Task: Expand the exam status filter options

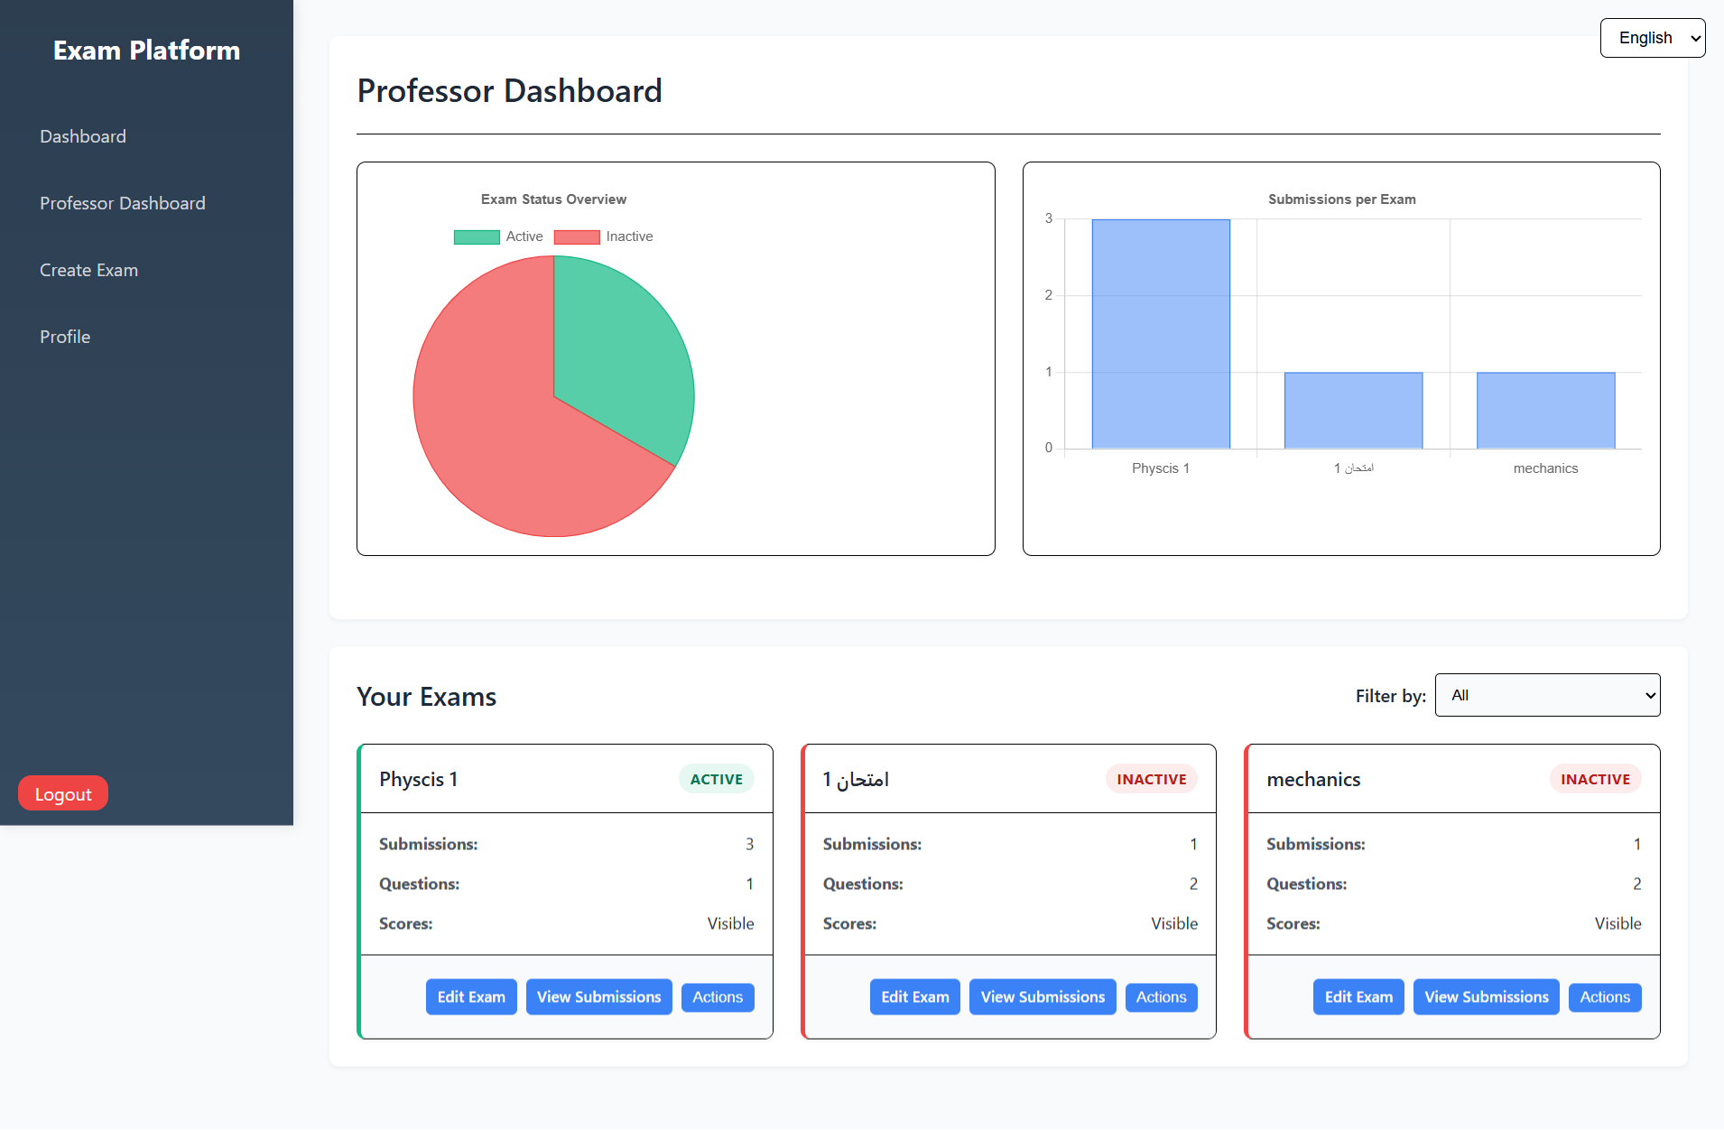Action: 1545,695
